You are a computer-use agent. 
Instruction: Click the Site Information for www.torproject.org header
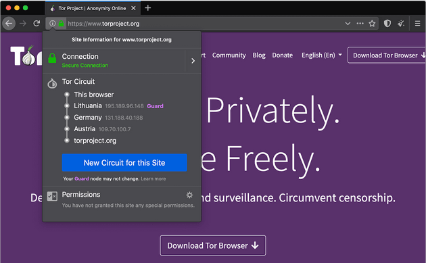[122, 40]
